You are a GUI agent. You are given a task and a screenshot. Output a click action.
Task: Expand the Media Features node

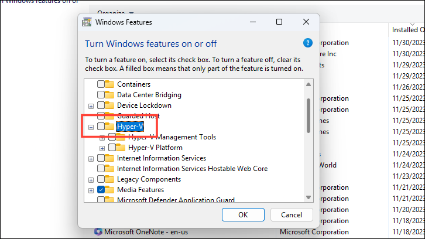91,191
